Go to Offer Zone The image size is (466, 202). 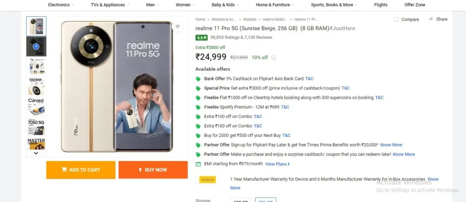pos(415,5)
